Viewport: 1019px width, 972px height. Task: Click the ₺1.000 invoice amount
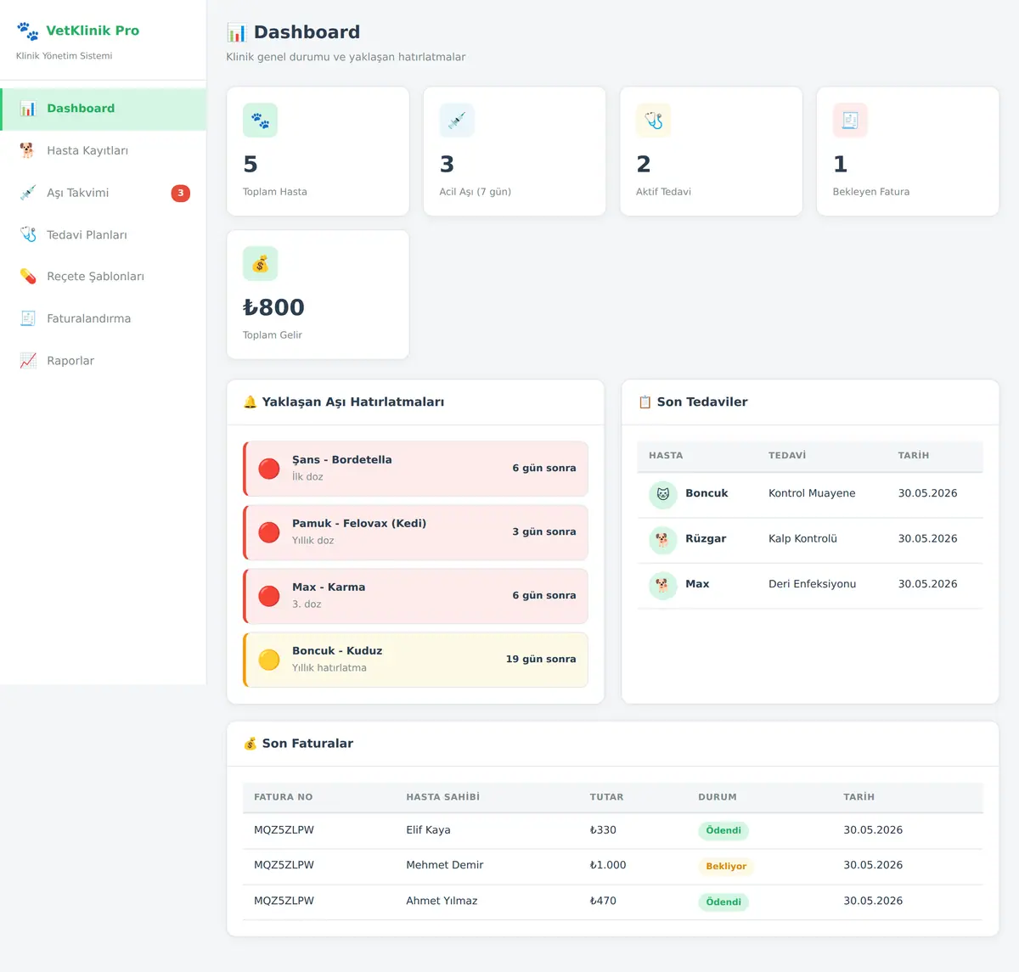(x=608, y=865)
